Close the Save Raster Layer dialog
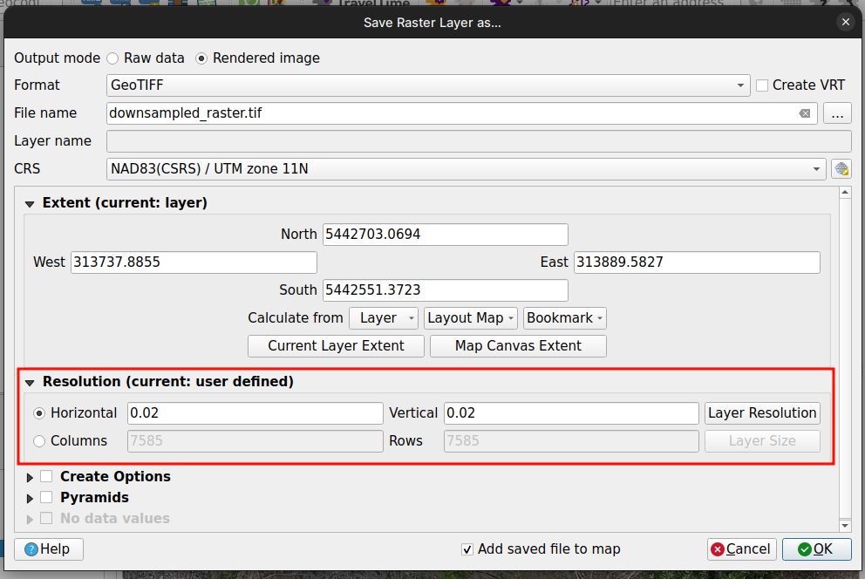The width and height of the screenshot is (865, 579). 844,23
